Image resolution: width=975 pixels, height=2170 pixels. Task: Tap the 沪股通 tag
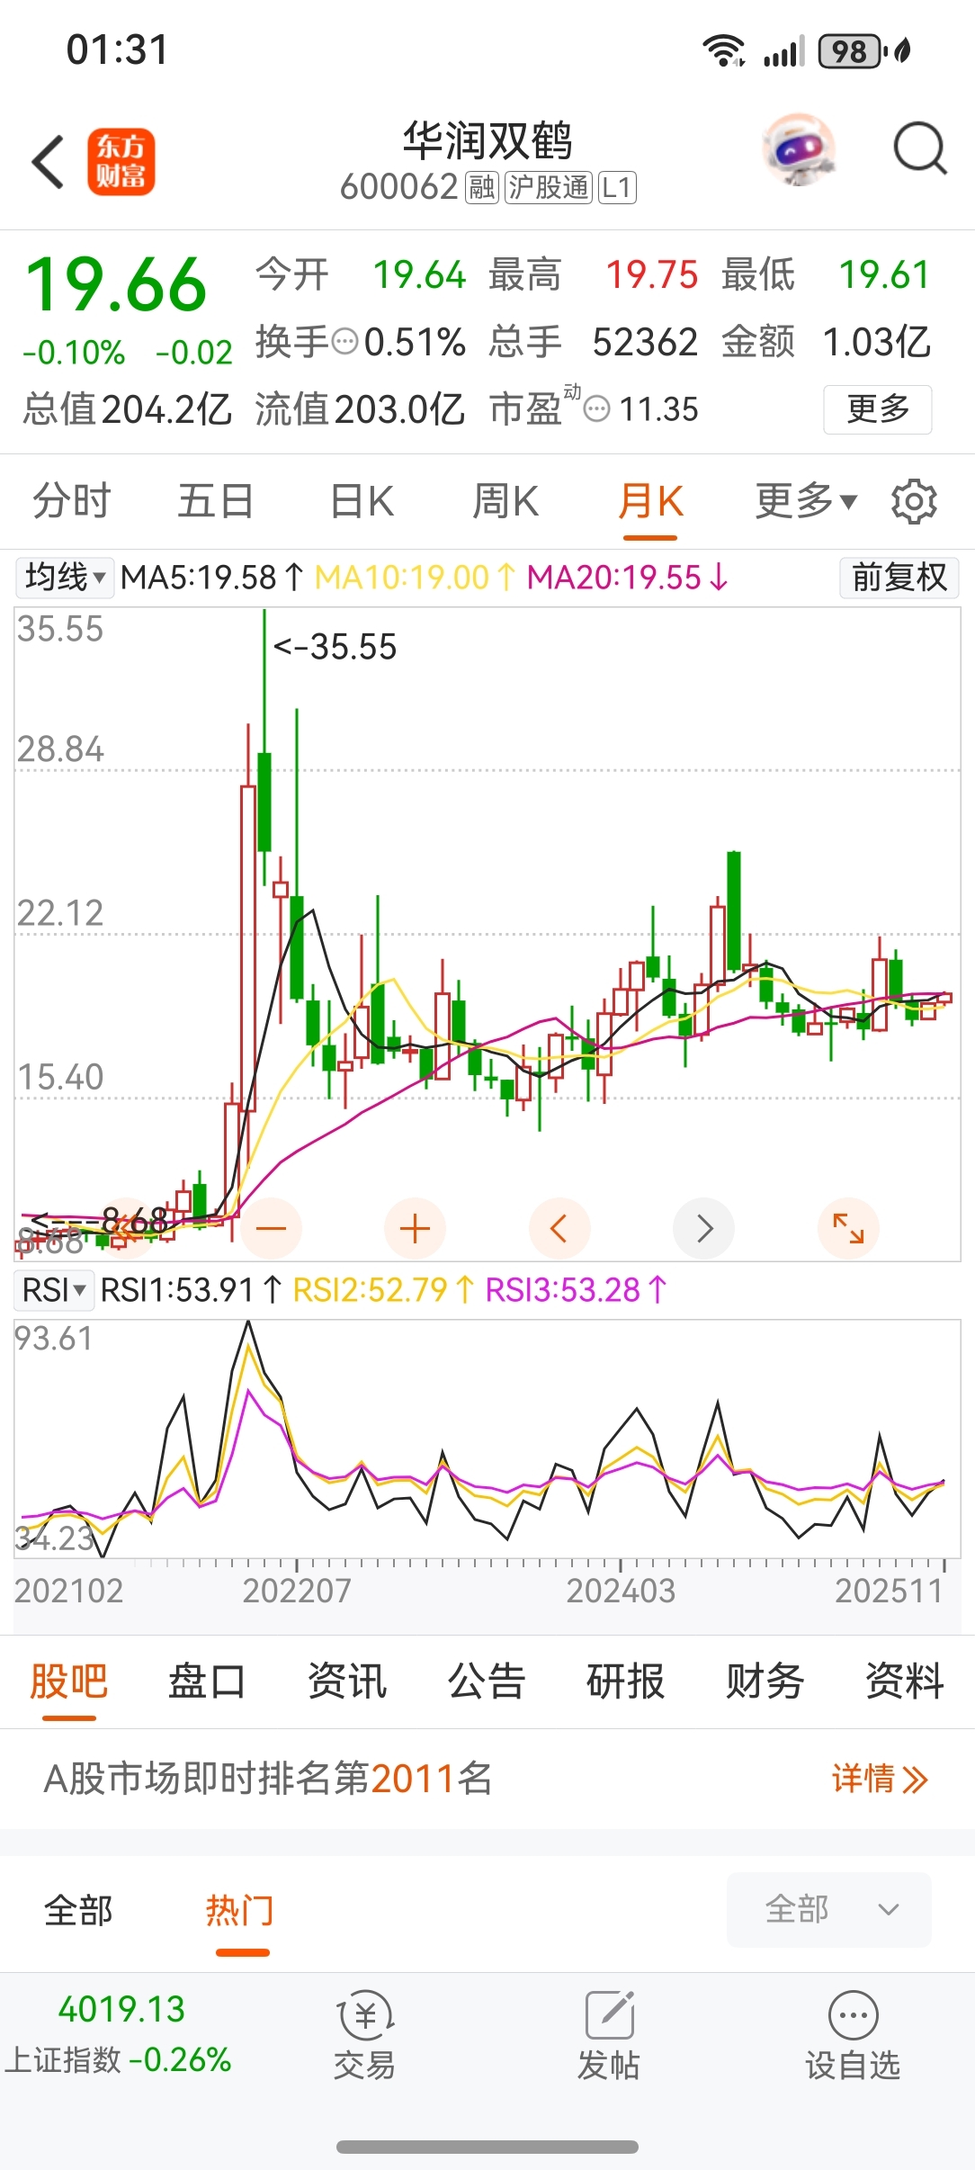[548, 187]
